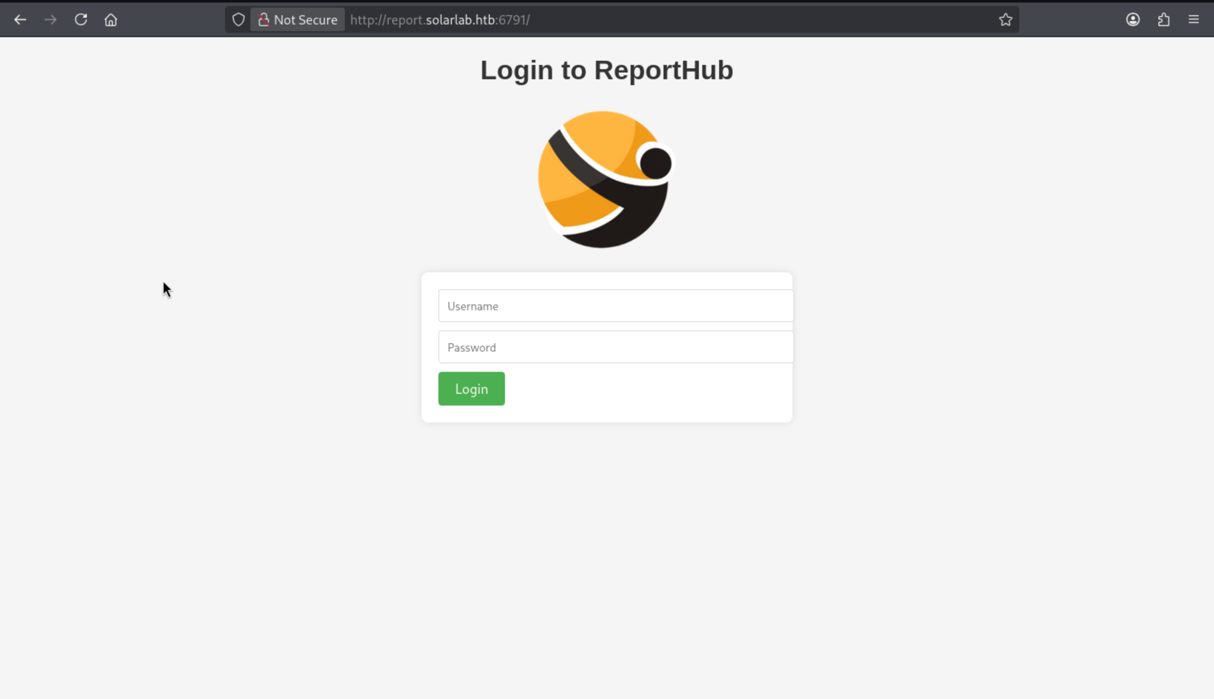
Task: Open the hamburger application menu
Action: [x=1194, y=20]
